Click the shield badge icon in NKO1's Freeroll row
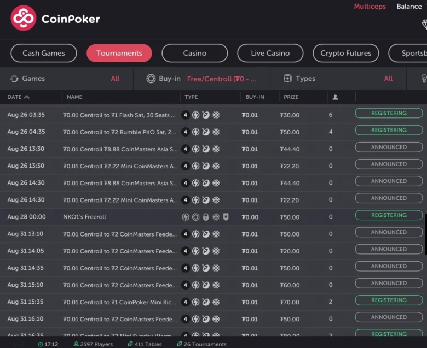The width and height of the screenshot is (427, 348). pyautogui.click(x=226, y=217)
